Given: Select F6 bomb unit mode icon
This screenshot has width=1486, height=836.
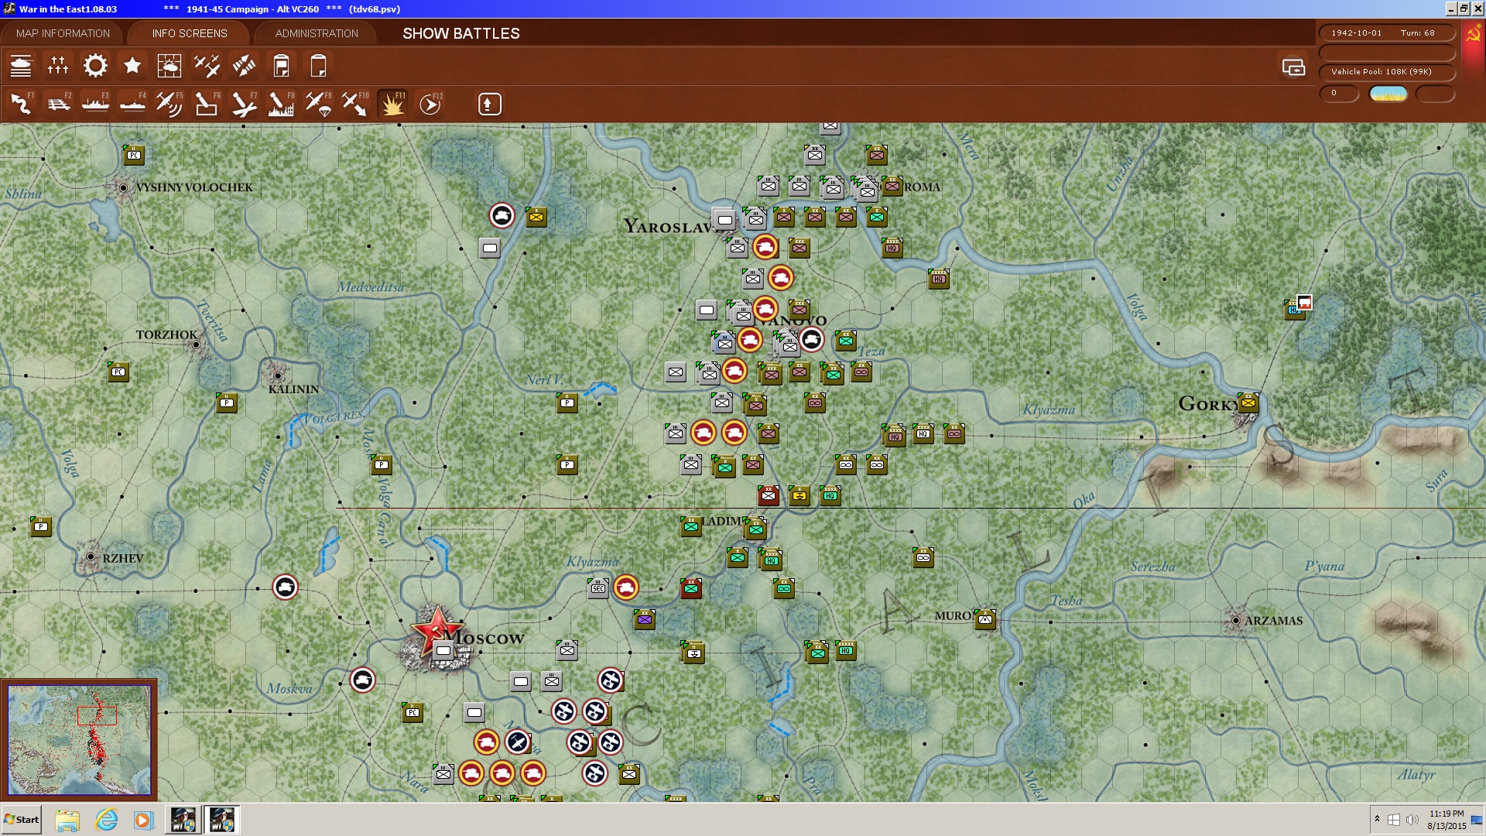Looking at the screenshot, I should point(207,104).
